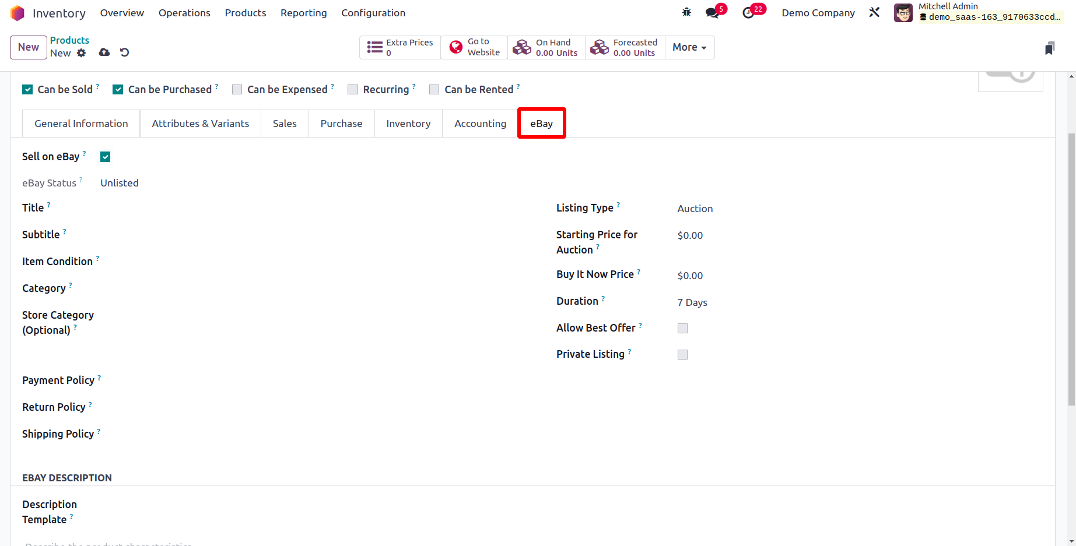This screenshot has width=1076, height=546.
Task: Click the bookmark ribbon icon at right
Action: (1050, 48)
